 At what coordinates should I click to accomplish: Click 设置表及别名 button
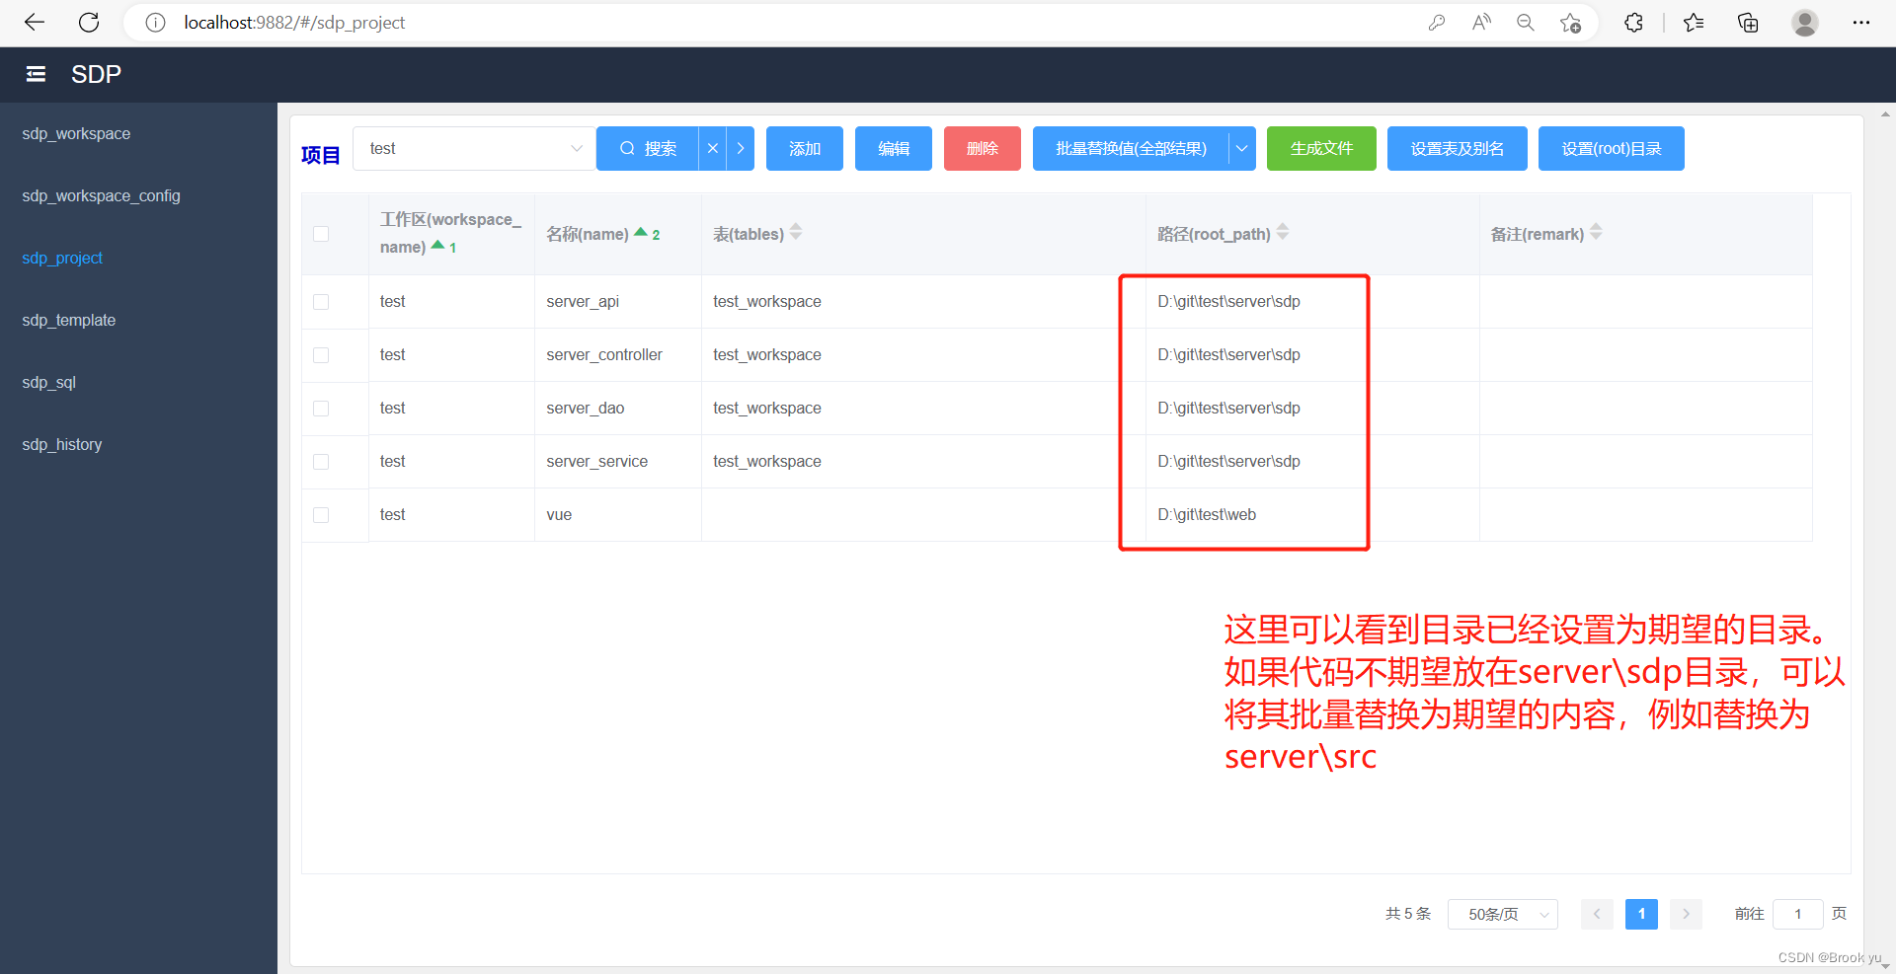[x=1458, y=148]
